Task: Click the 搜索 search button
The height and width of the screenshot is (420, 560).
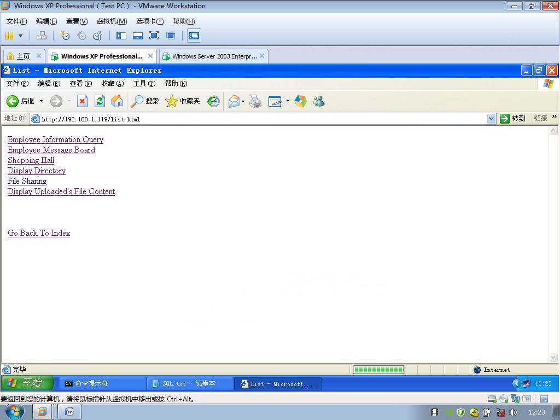Action: coord(144,101)
